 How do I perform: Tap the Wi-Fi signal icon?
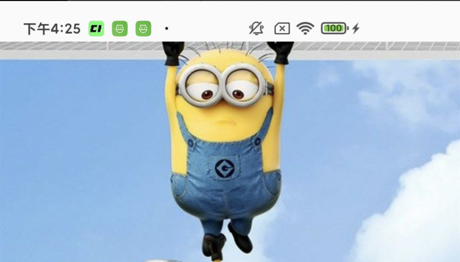click(305, 28)
